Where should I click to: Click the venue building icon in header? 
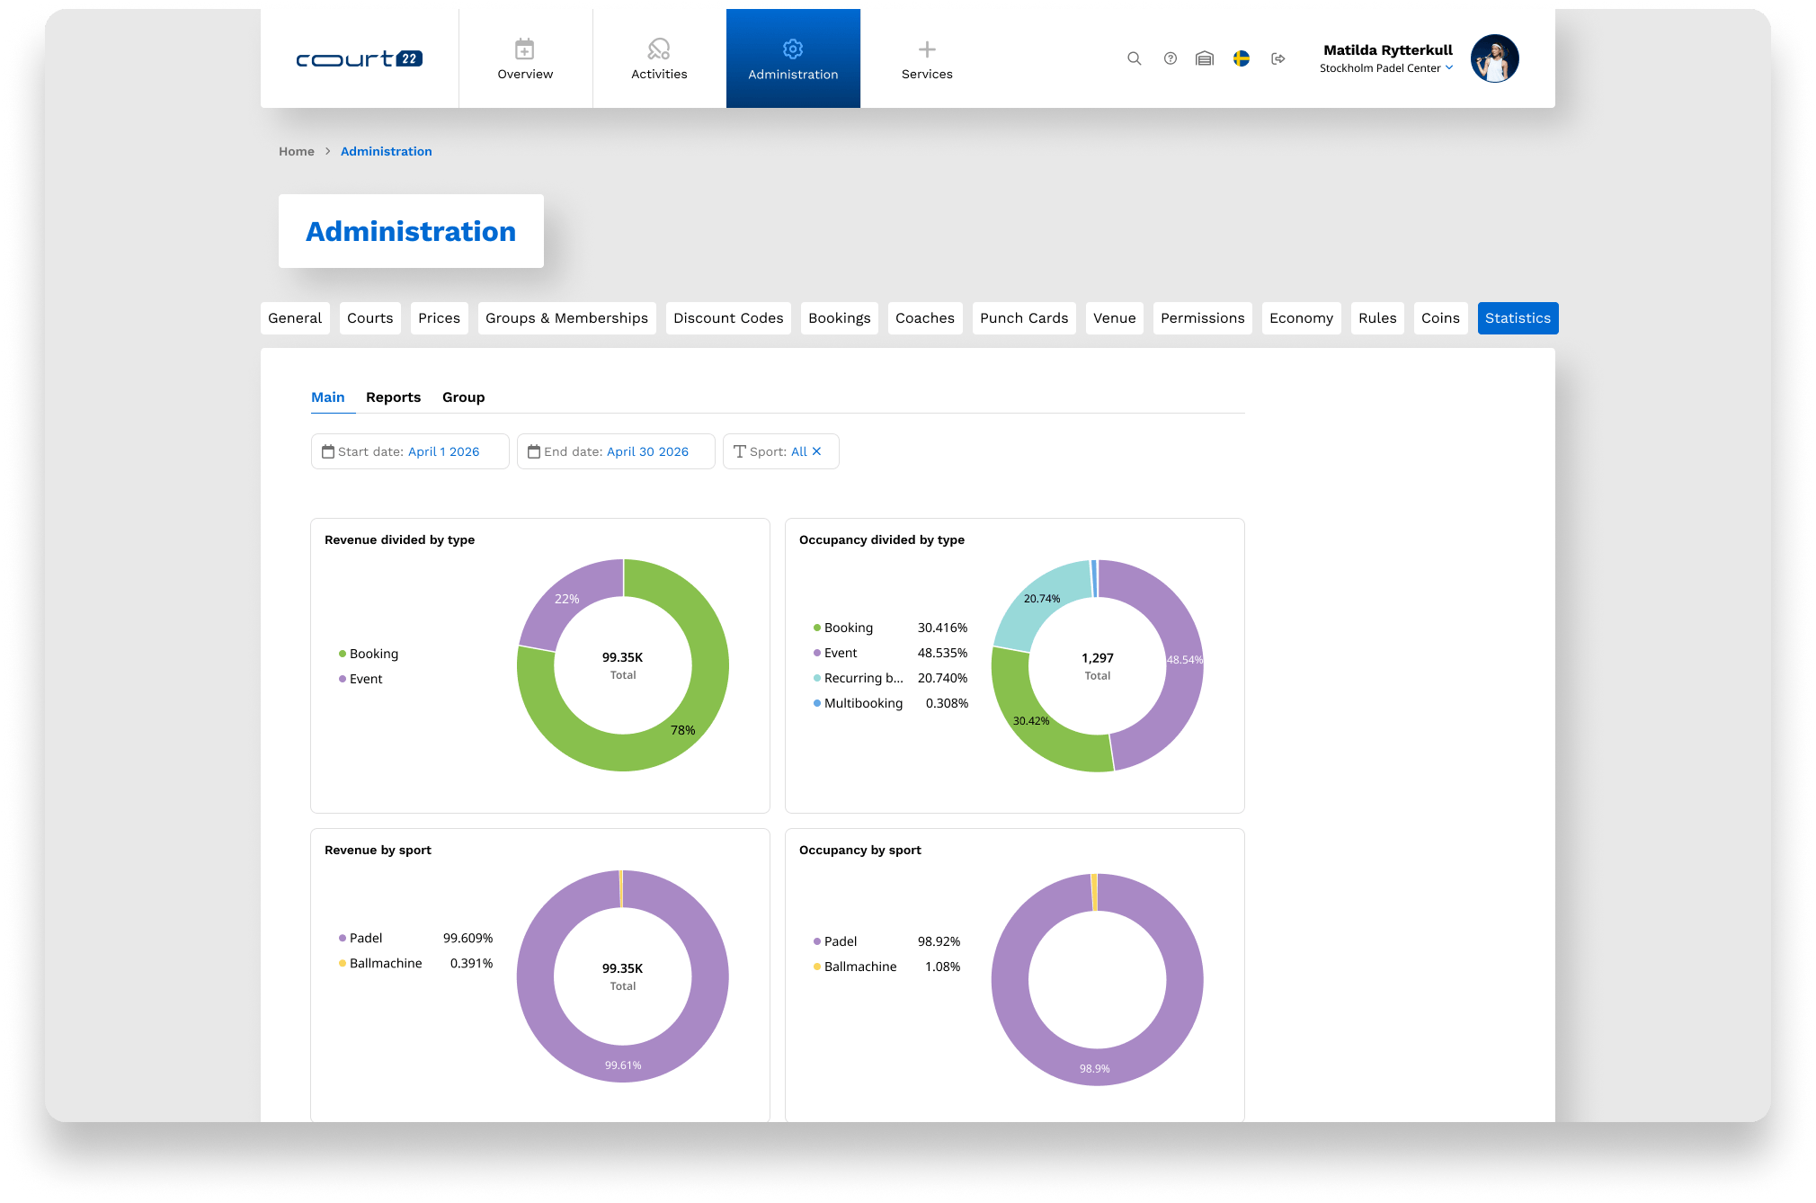pyautogui.click(x=1205, y=58)
